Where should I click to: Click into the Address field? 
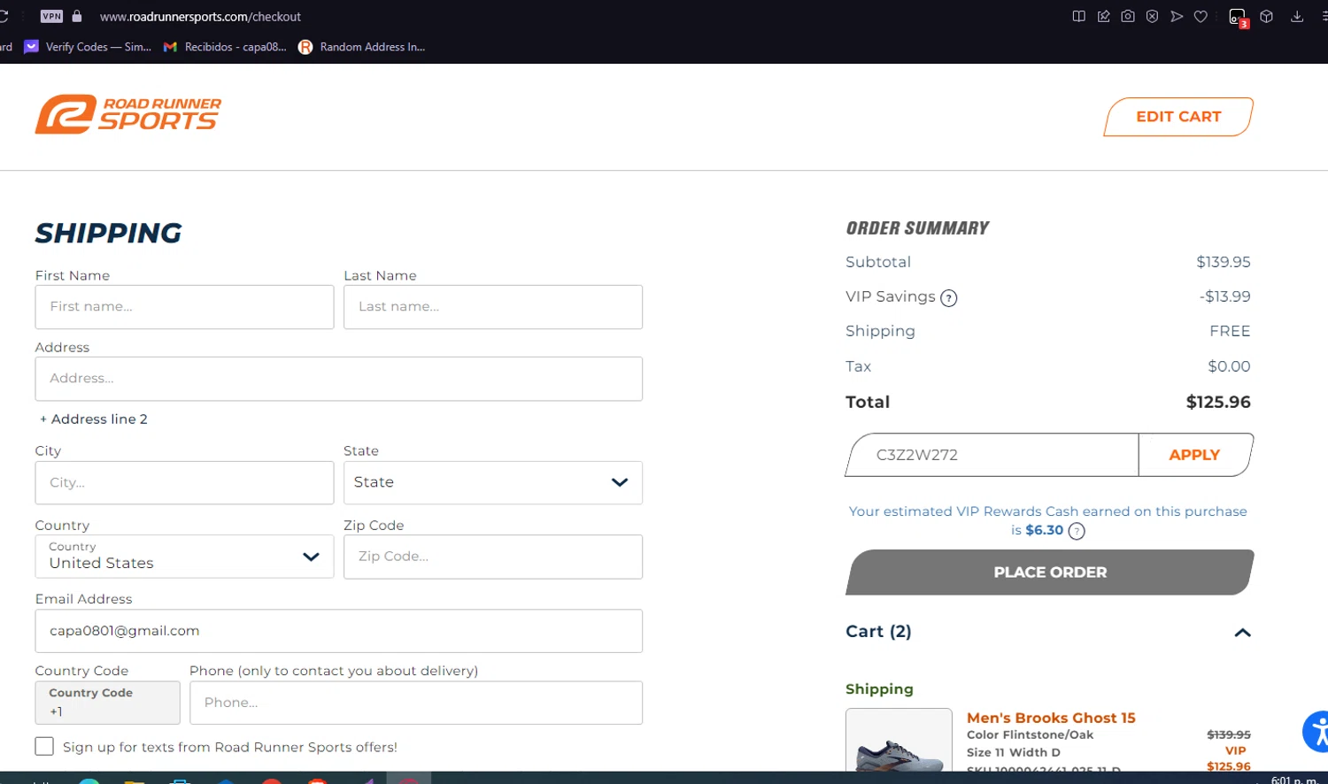[339, 379]
